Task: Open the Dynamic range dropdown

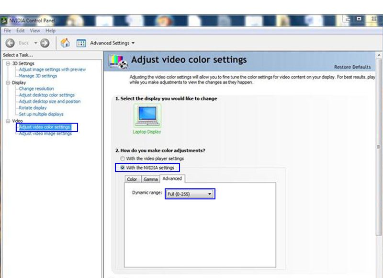Action: point(190,194)
